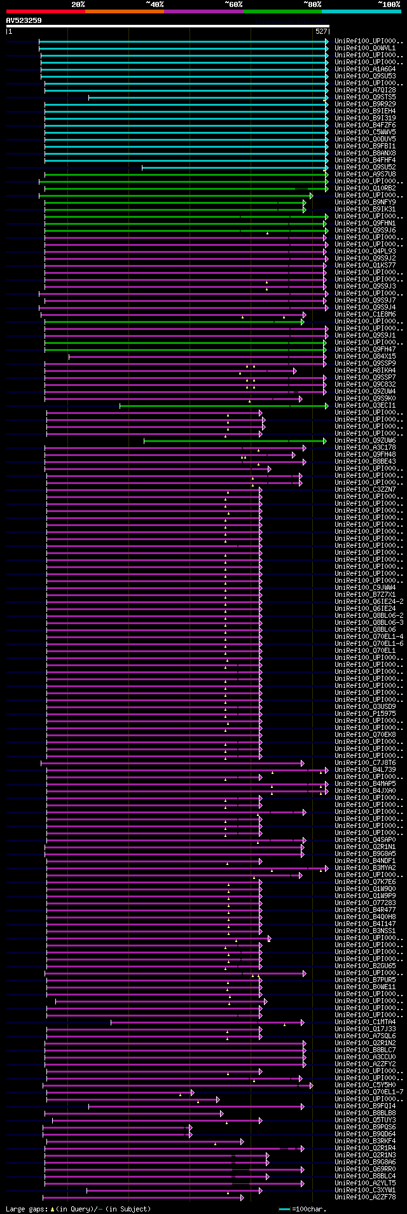Select the UniRef100_C1E8M6 label
407x1214 pixels.
pos(365,314)
